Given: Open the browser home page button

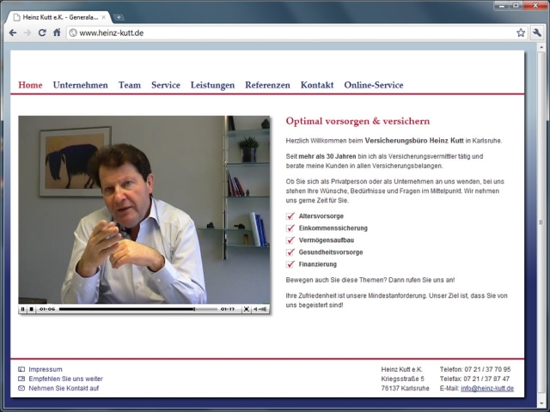Looking at the screenshot, I should 57,33.
